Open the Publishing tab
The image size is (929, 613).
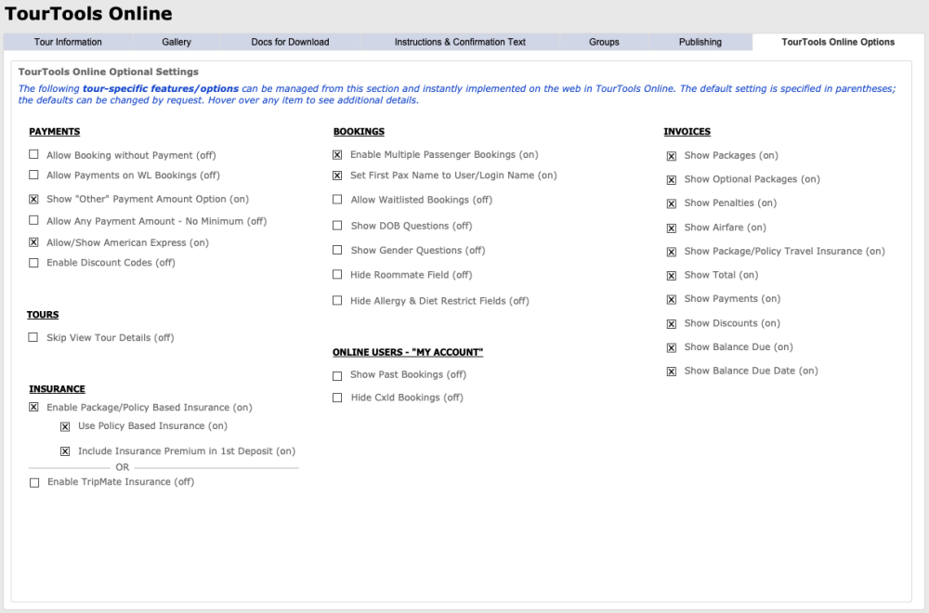[x=700, y=42]
